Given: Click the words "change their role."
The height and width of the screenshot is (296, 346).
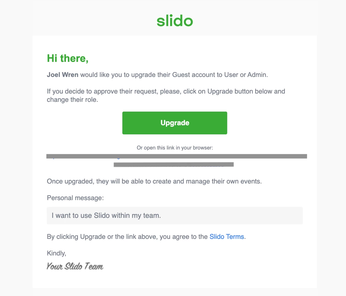Looking at the screenshot, I should coord(72,100).
